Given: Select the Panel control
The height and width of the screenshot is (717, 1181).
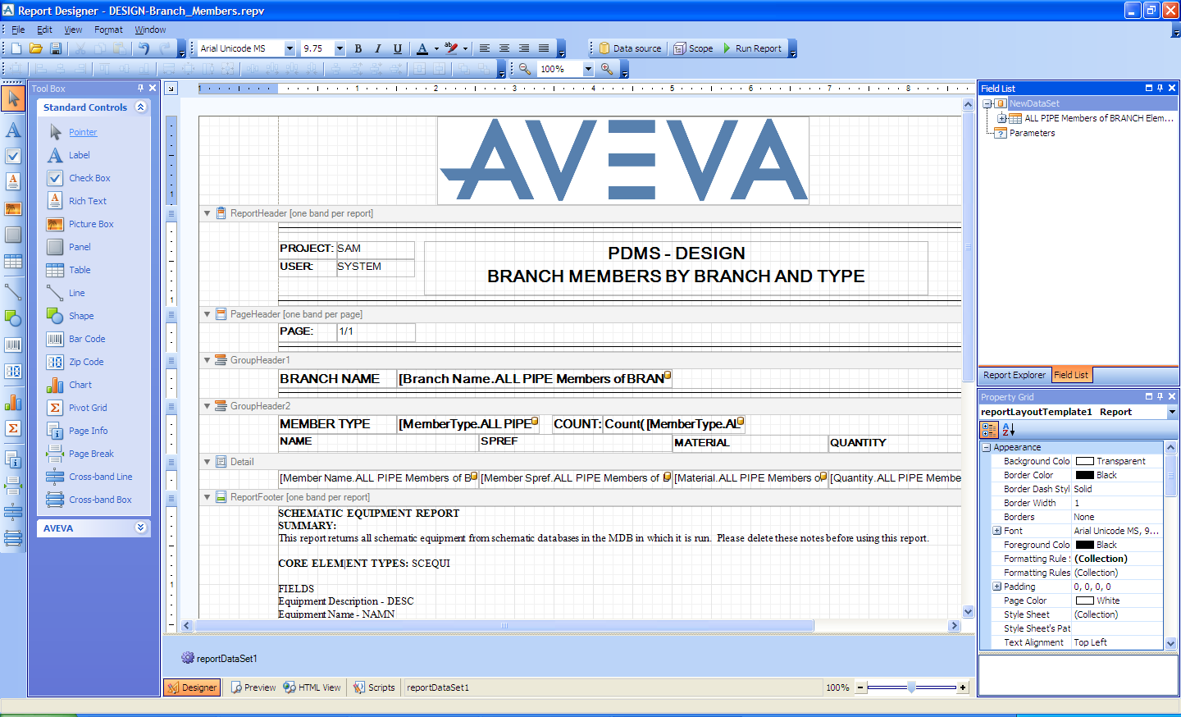Looking at the screenshot, I should [x=80, y=247].
